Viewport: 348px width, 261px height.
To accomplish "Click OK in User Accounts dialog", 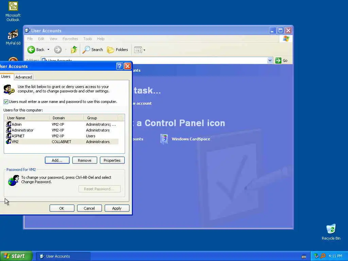I will coord(62,208).
